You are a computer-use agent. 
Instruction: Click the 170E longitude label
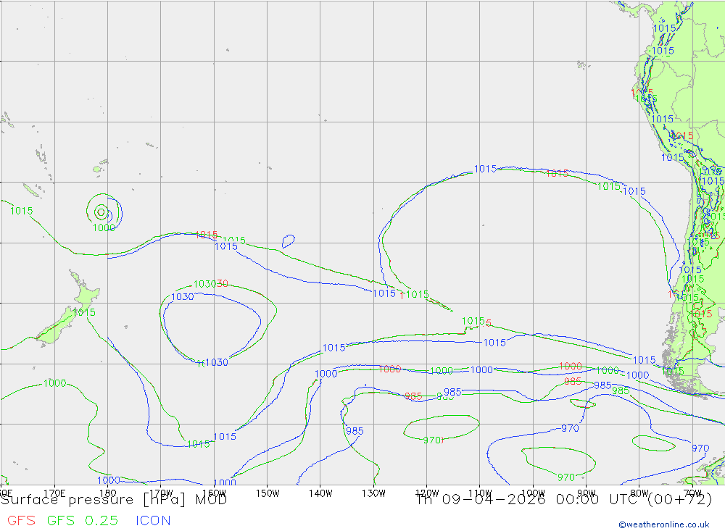tap(54, 493)
